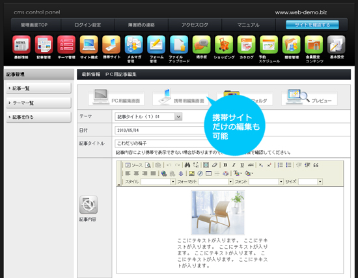Insert image using editor picture icon
This screenshot has height=278, width=358.
pyautogui.click(x=191, y=173)
